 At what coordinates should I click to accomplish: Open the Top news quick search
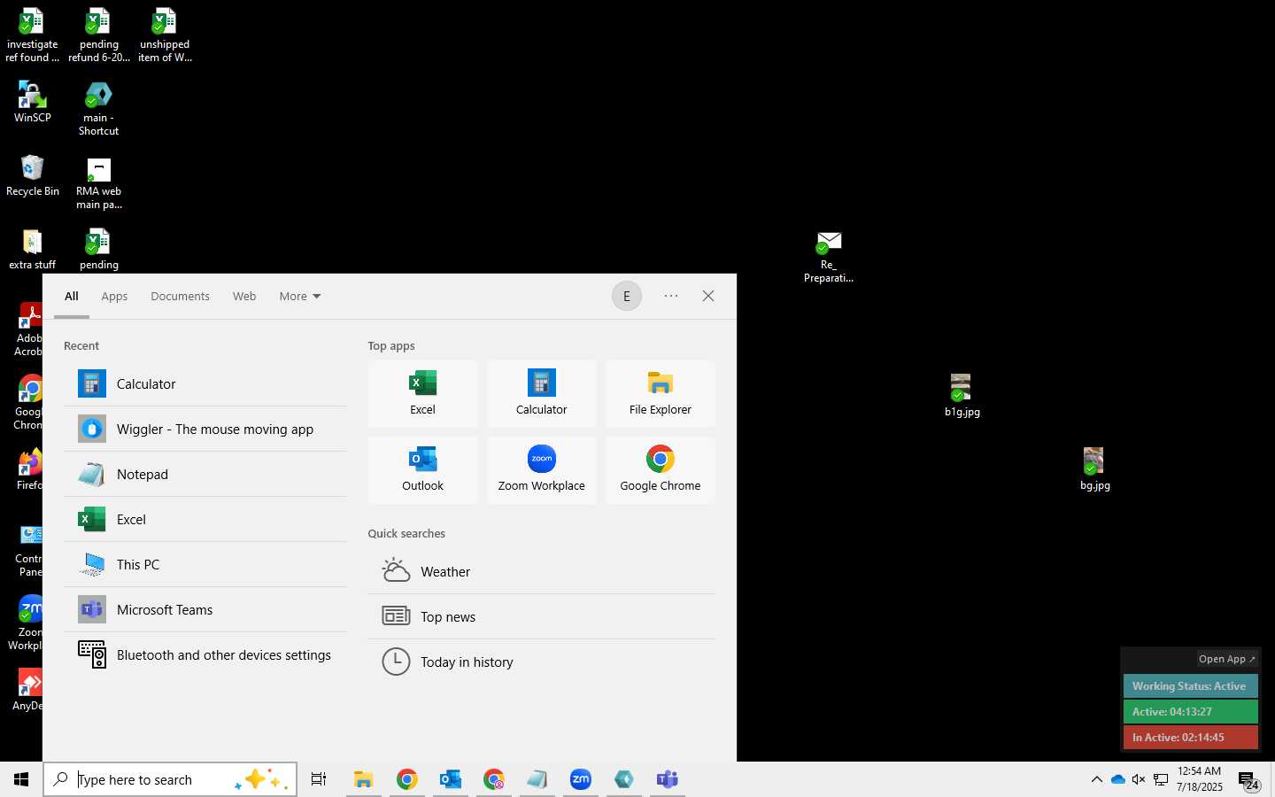coord(542,617)
